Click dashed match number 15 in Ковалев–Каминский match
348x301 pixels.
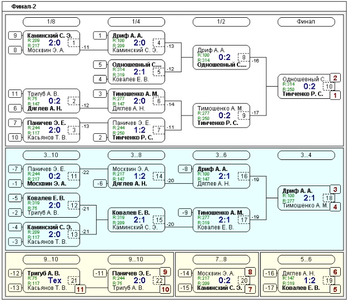(x=158, y=220)
